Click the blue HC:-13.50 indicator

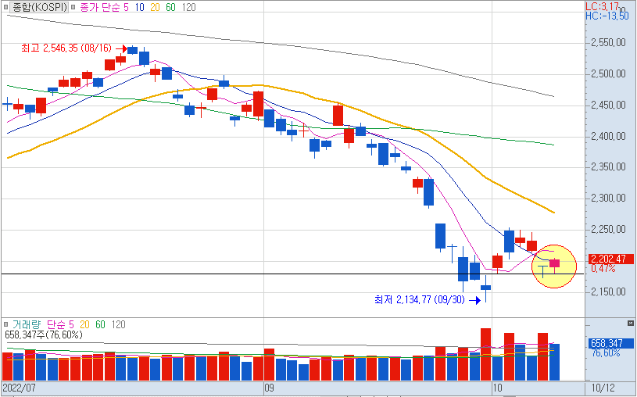click(607, 16)
